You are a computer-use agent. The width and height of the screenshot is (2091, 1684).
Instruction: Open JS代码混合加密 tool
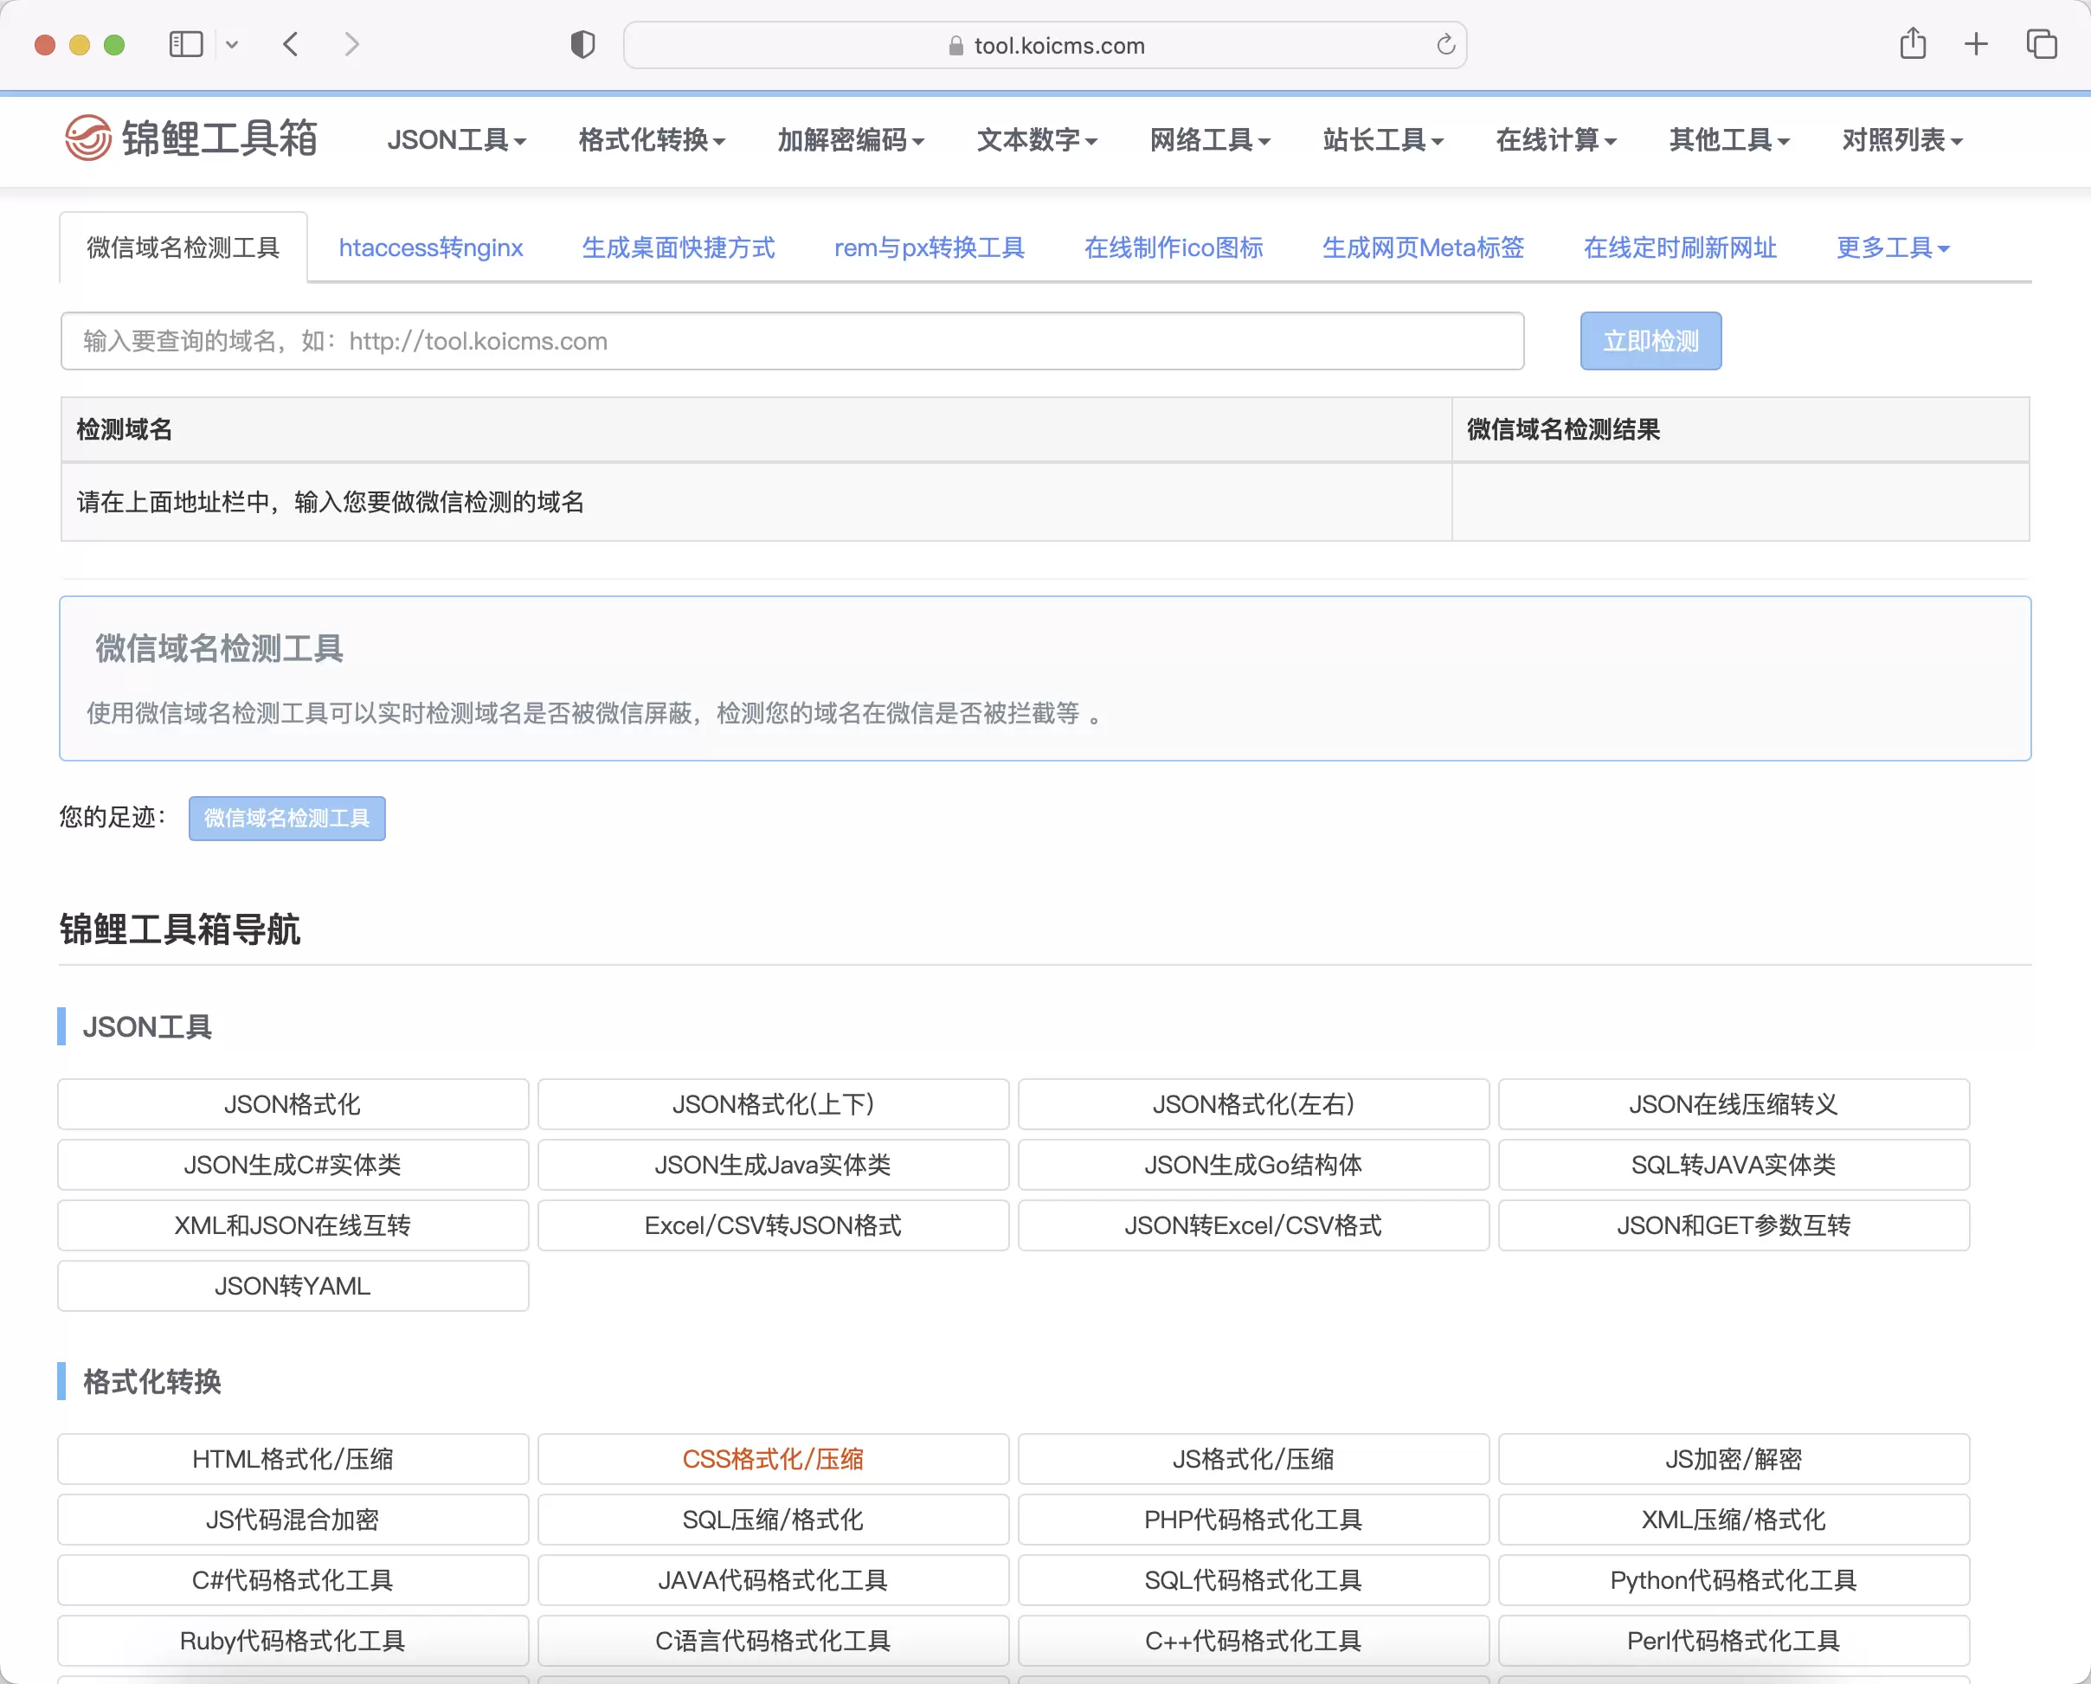coord(293,1519)
